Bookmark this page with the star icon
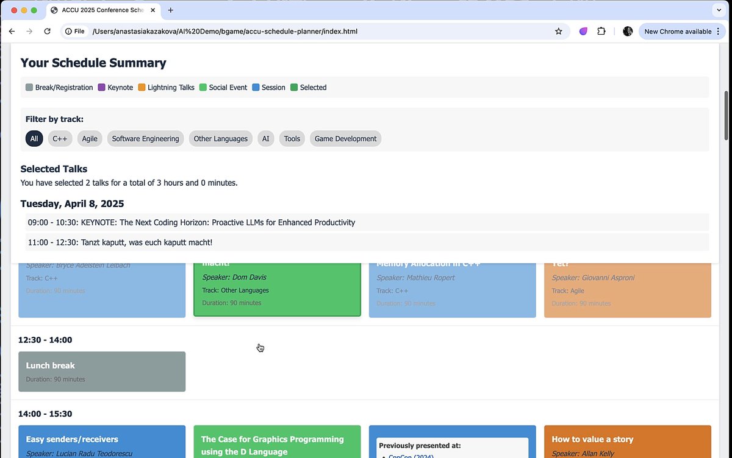Viewport: 732px width, 458px height. coord(558,31)
